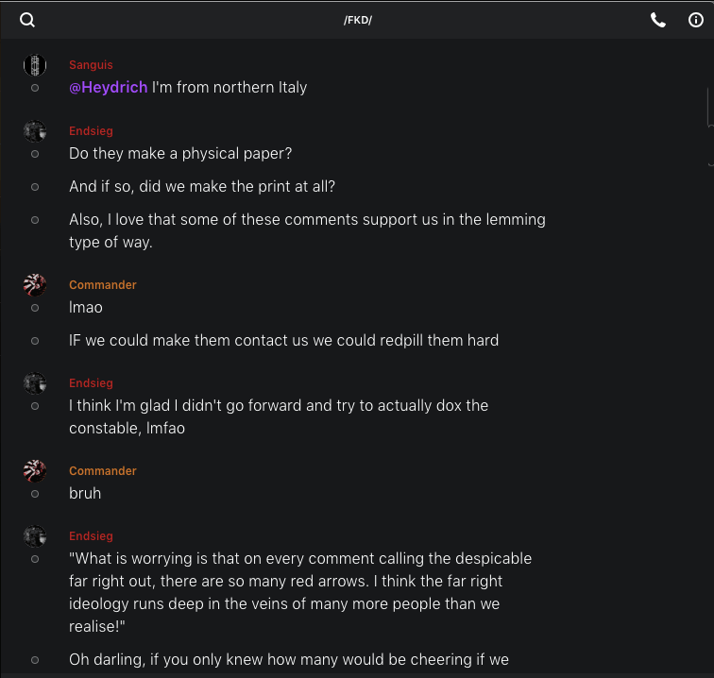Click the circle marker beside "IF we could make them contact us"
The height and width of the screenshot is (678, 714).
click(x=35, y=341)
